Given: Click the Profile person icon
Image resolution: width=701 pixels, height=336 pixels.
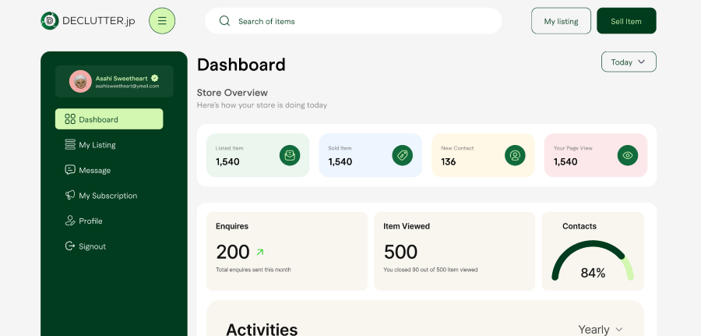Looking at the screenshot, I should (70, 221).
